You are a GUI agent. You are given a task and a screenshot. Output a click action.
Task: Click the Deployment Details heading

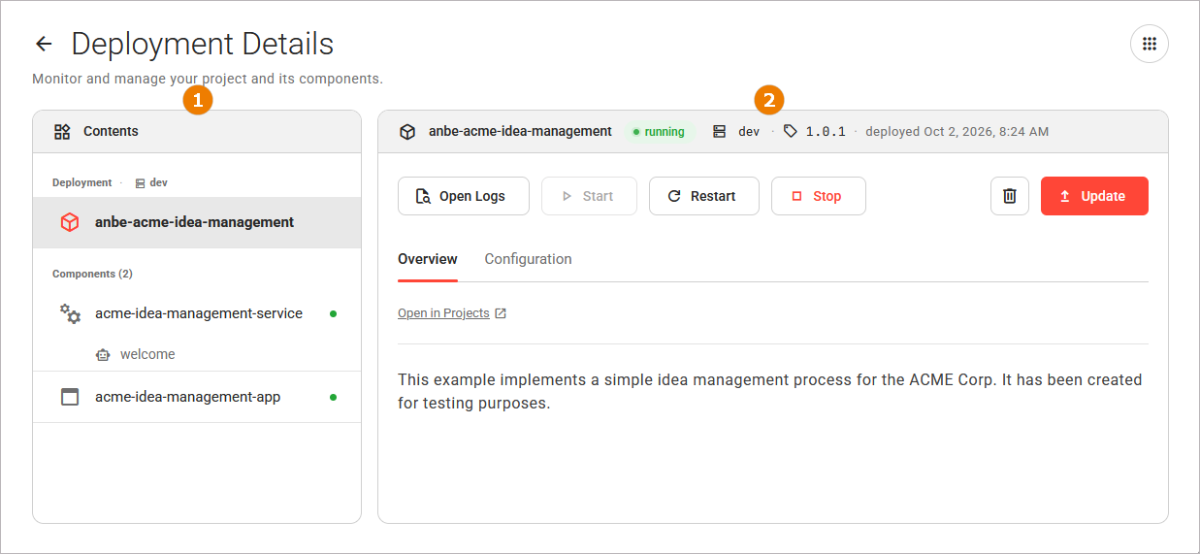pyautogui.click(x=203, y=44)
